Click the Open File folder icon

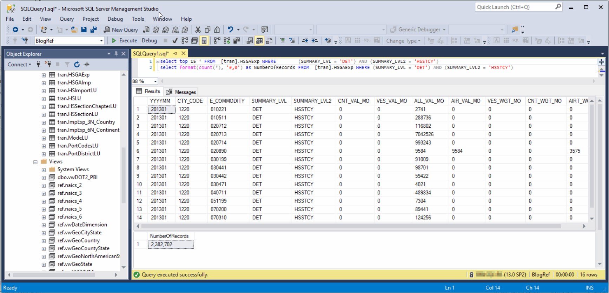74,30
